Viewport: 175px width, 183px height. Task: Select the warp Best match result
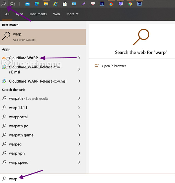coord(43,37)
